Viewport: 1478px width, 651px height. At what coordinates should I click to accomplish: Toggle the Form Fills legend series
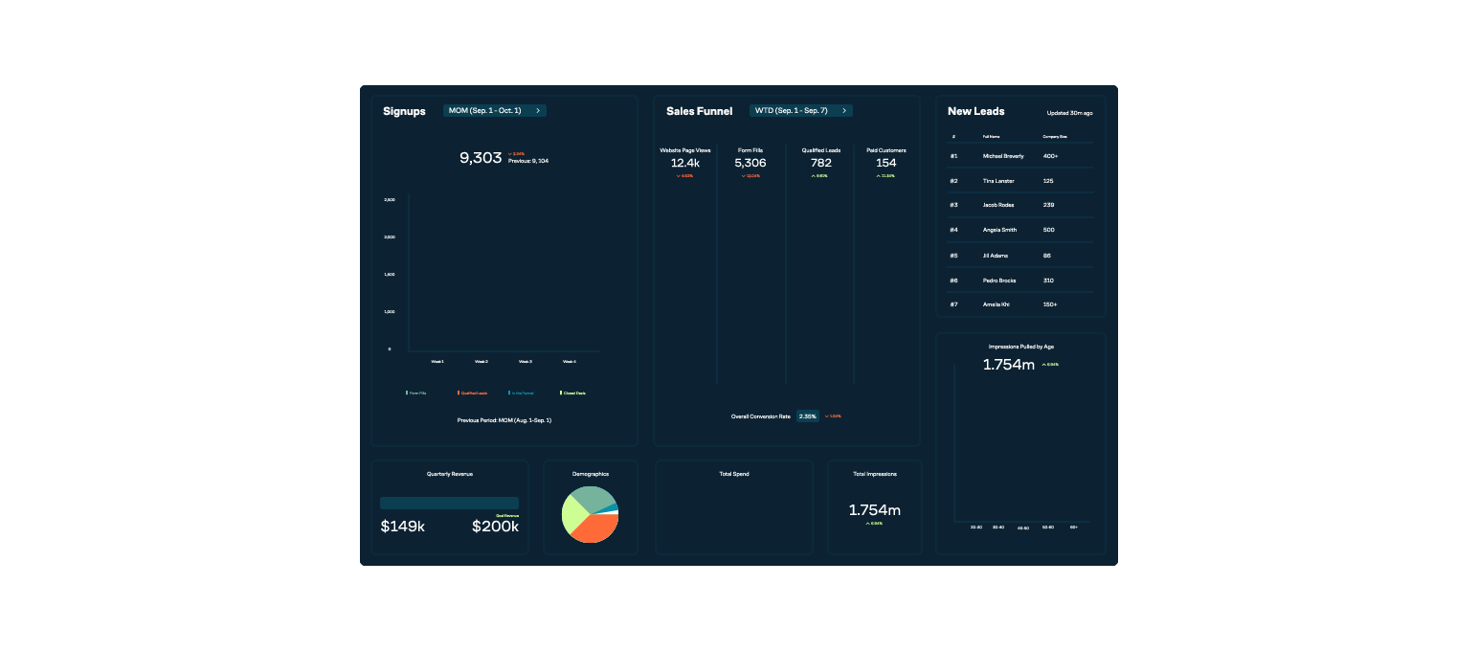point(416,393)
